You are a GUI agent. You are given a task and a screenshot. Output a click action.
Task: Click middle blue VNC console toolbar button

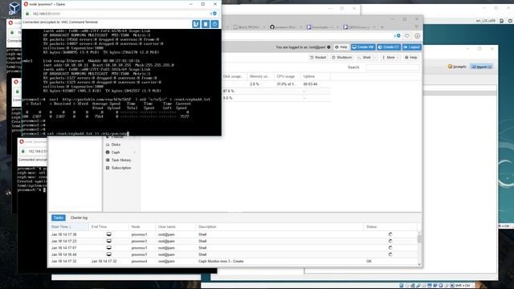coord(206,24)
